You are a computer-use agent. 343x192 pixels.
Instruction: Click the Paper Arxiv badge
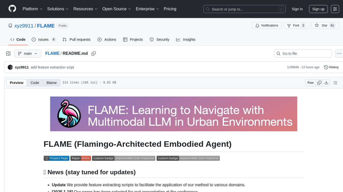coord(81,158)
